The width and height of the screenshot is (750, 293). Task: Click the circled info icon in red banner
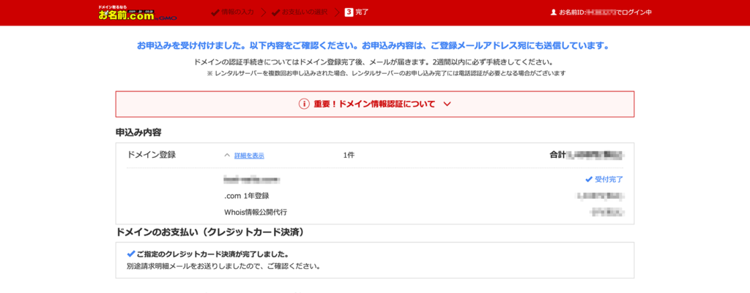pyautogui.click(x=304, y=104)
